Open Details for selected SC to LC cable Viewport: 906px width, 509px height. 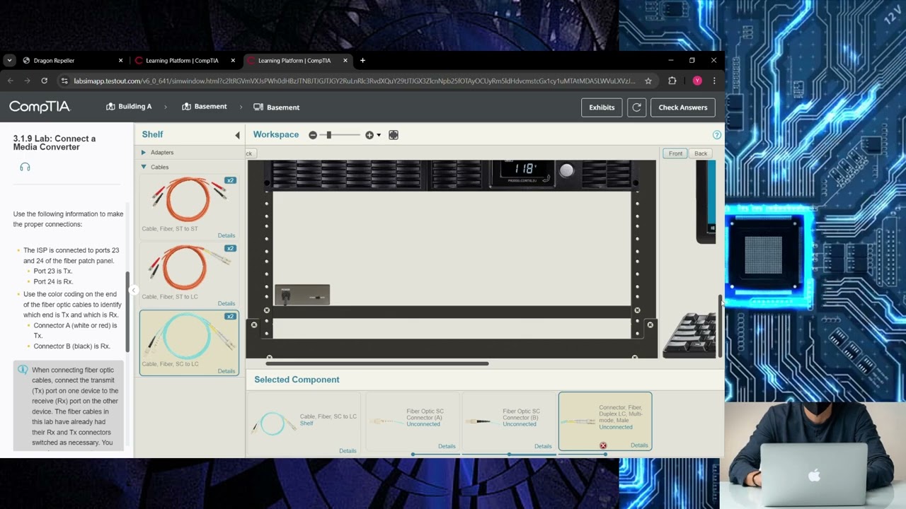click(x=348, y=451)
